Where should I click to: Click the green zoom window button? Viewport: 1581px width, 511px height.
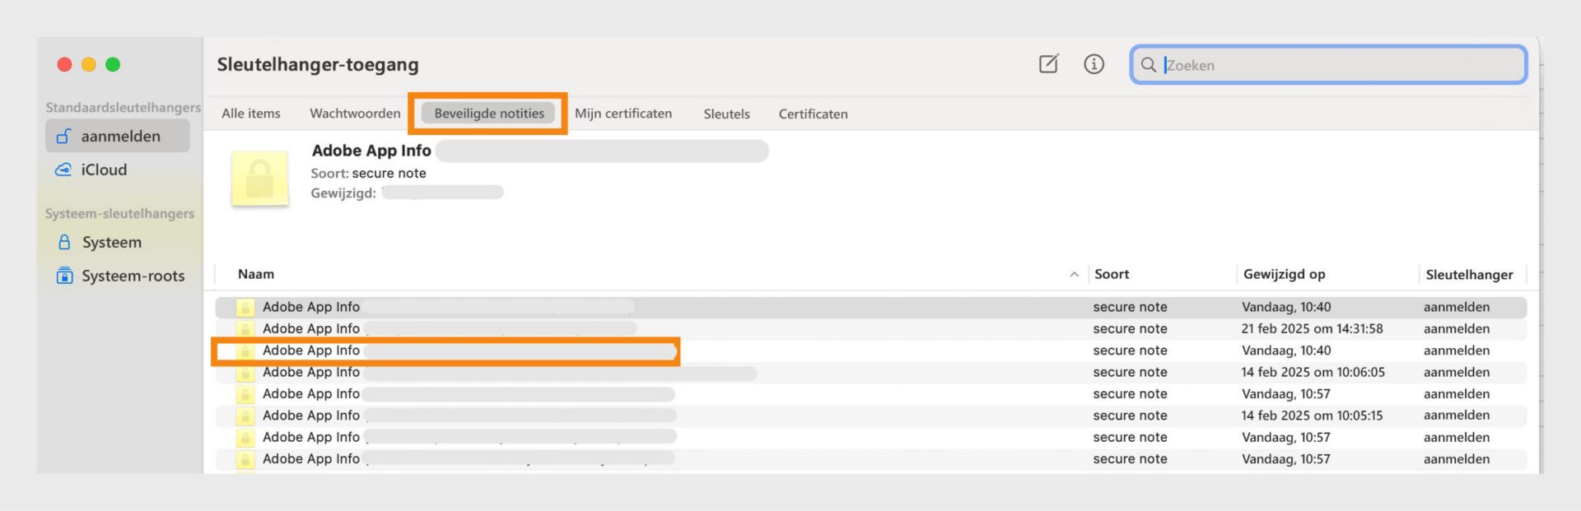[113, 64]
